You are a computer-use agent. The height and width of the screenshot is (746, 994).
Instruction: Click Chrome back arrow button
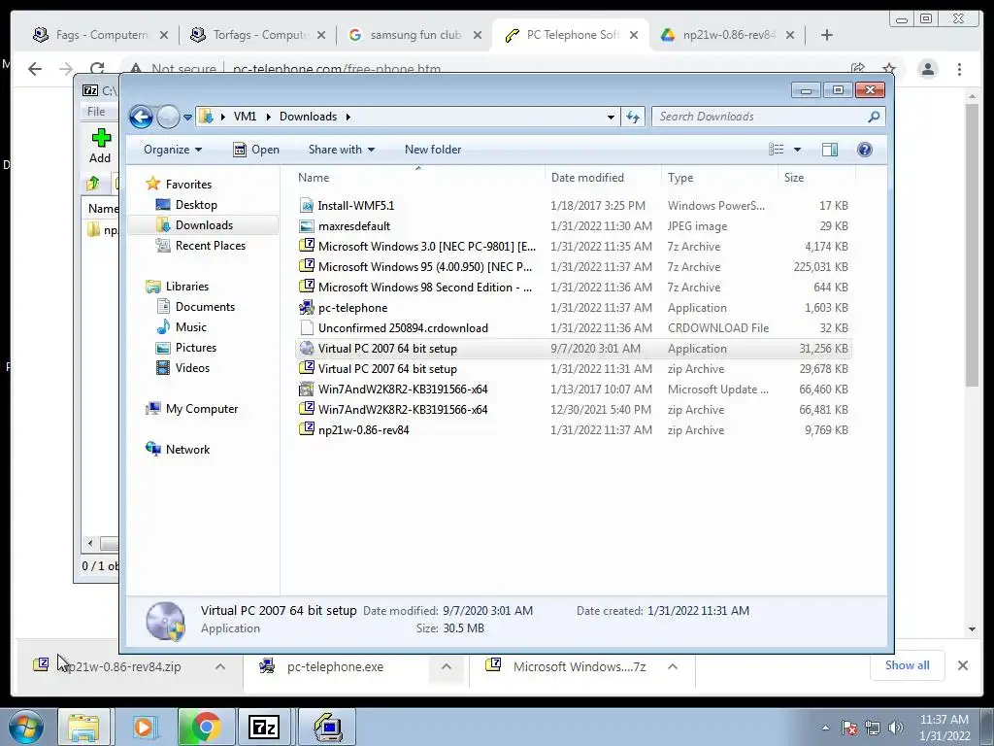(x=35, y=69)
